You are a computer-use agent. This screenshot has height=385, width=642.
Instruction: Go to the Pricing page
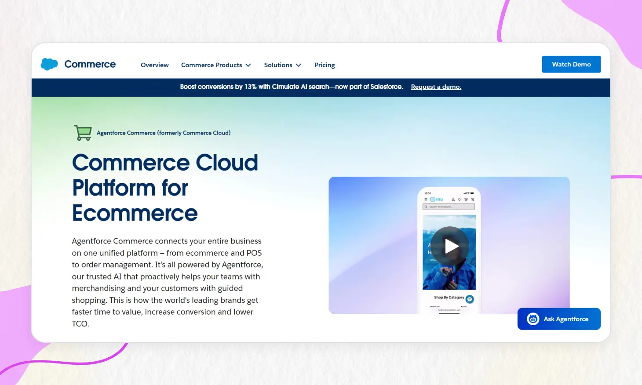pos(325,65)
